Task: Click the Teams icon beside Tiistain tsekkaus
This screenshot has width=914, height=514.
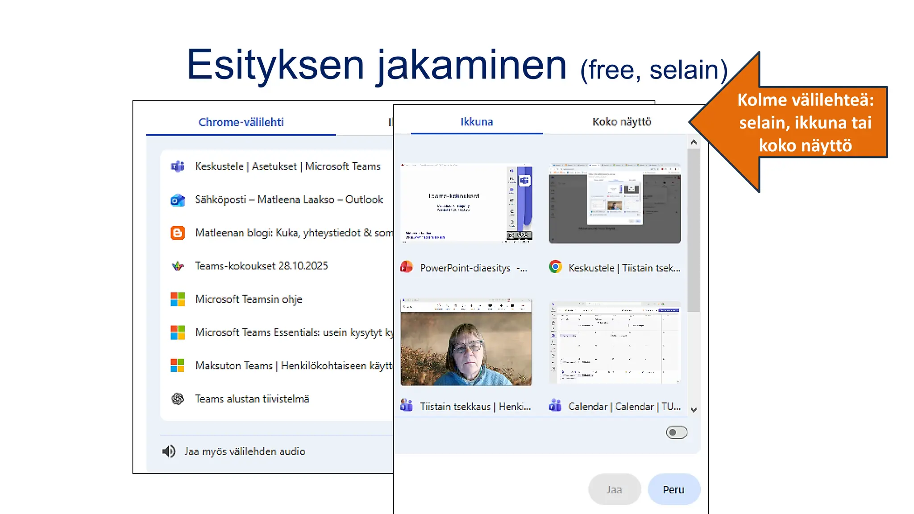Action: click(407, 406)
